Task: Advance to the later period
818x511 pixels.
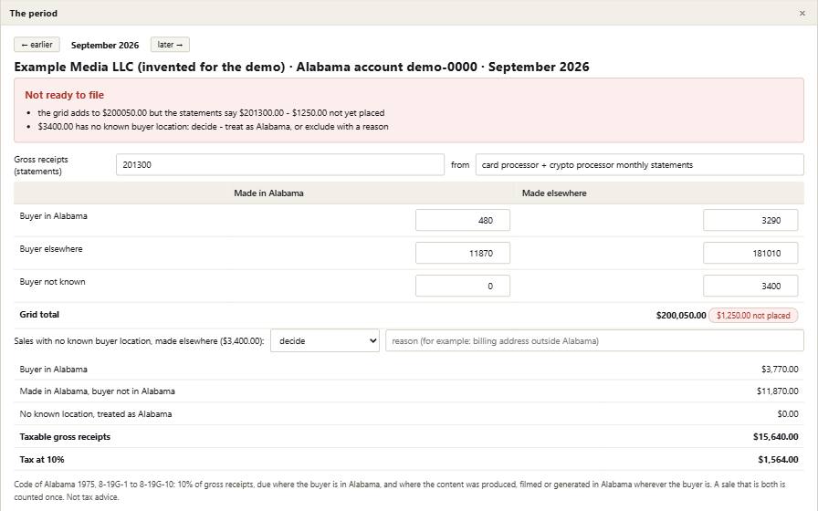Action: click(170, 45)
